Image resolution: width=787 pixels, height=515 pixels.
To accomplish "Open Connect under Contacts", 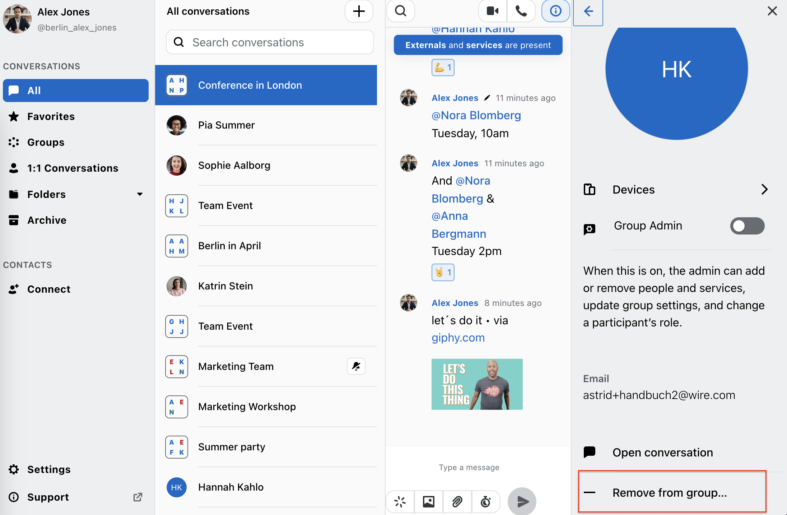I will click(x=76, y=289).
